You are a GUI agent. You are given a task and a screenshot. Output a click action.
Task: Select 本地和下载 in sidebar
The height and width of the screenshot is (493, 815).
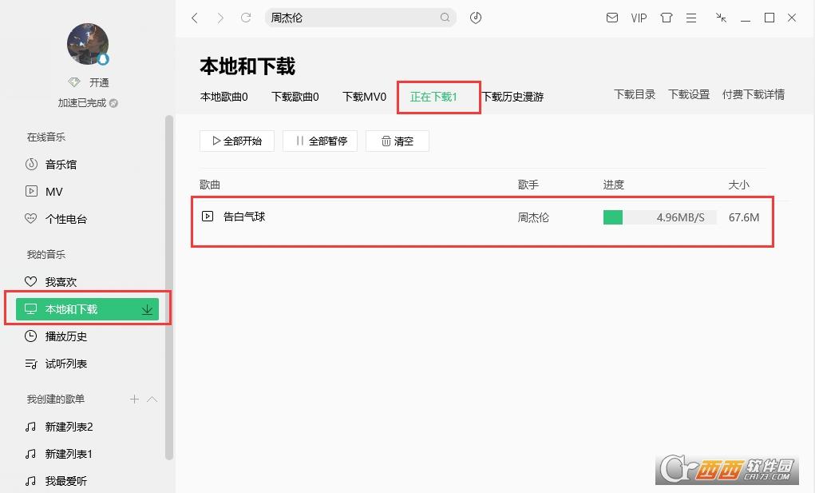click(87, 309)
